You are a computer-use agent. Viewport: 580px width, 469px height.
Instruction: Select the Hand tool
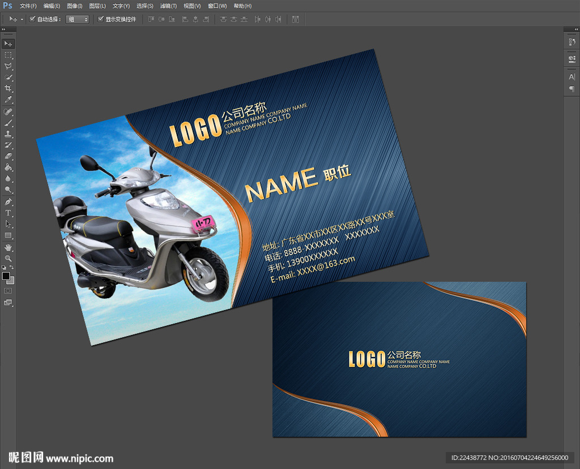[8, 247]
